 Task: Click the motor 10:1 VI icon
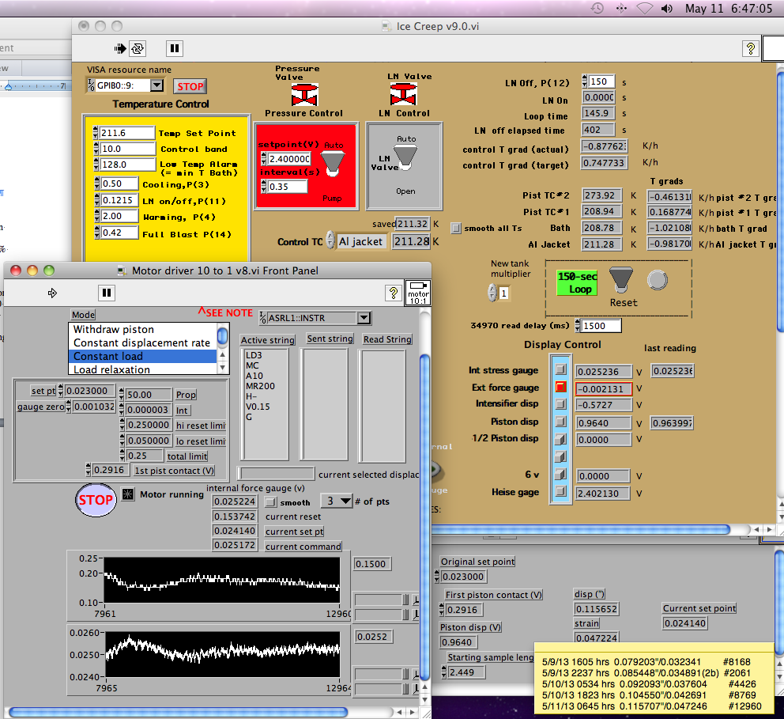pyautogui.click(x=417, y=292)
